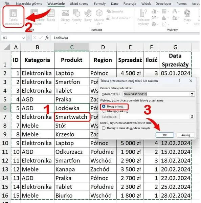Image resolution: width=201 pixels, height=203 pixels.
Task: Switch to the Formuły tab
Action: [x=100, y=4]
